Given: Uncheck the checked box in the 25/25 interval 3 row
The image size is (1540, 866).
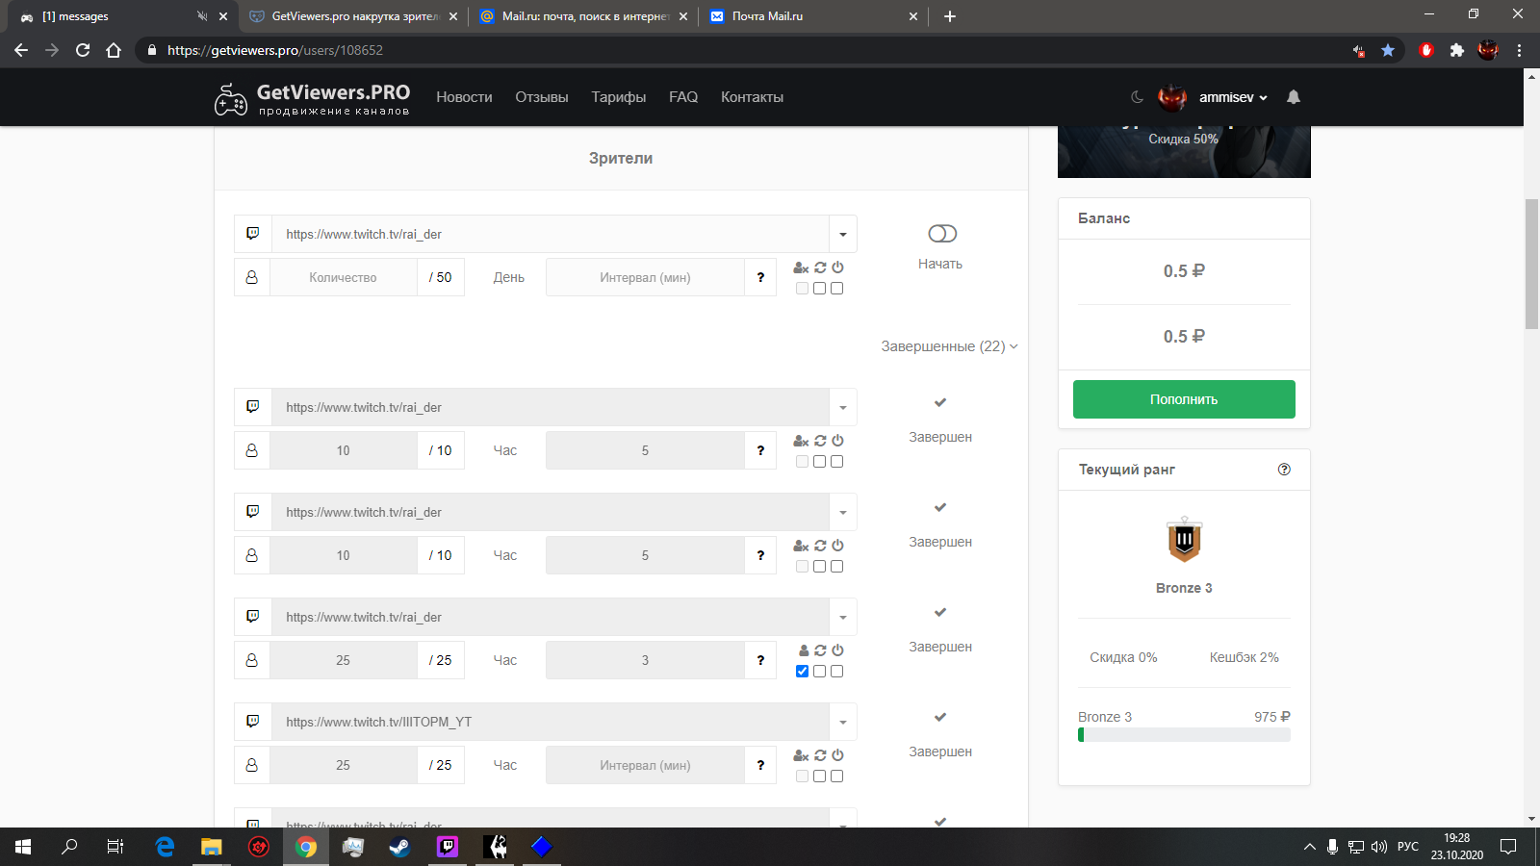Looking at the screenshot, I should click(x=802, y=672).
